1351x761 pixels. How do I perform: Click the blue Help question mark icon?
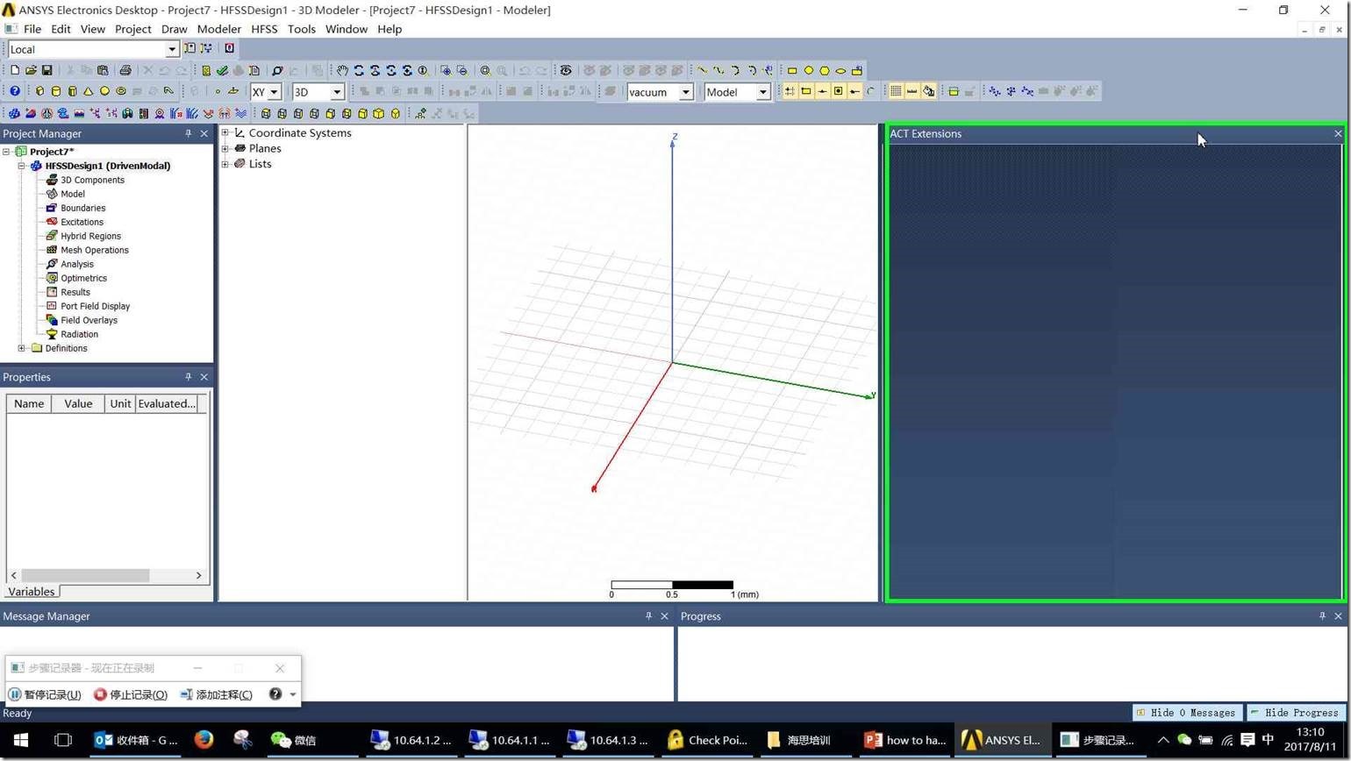[15, 91]
